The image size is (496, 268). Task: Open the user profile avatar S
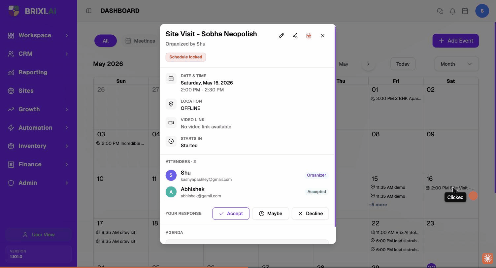coord(482,11)
